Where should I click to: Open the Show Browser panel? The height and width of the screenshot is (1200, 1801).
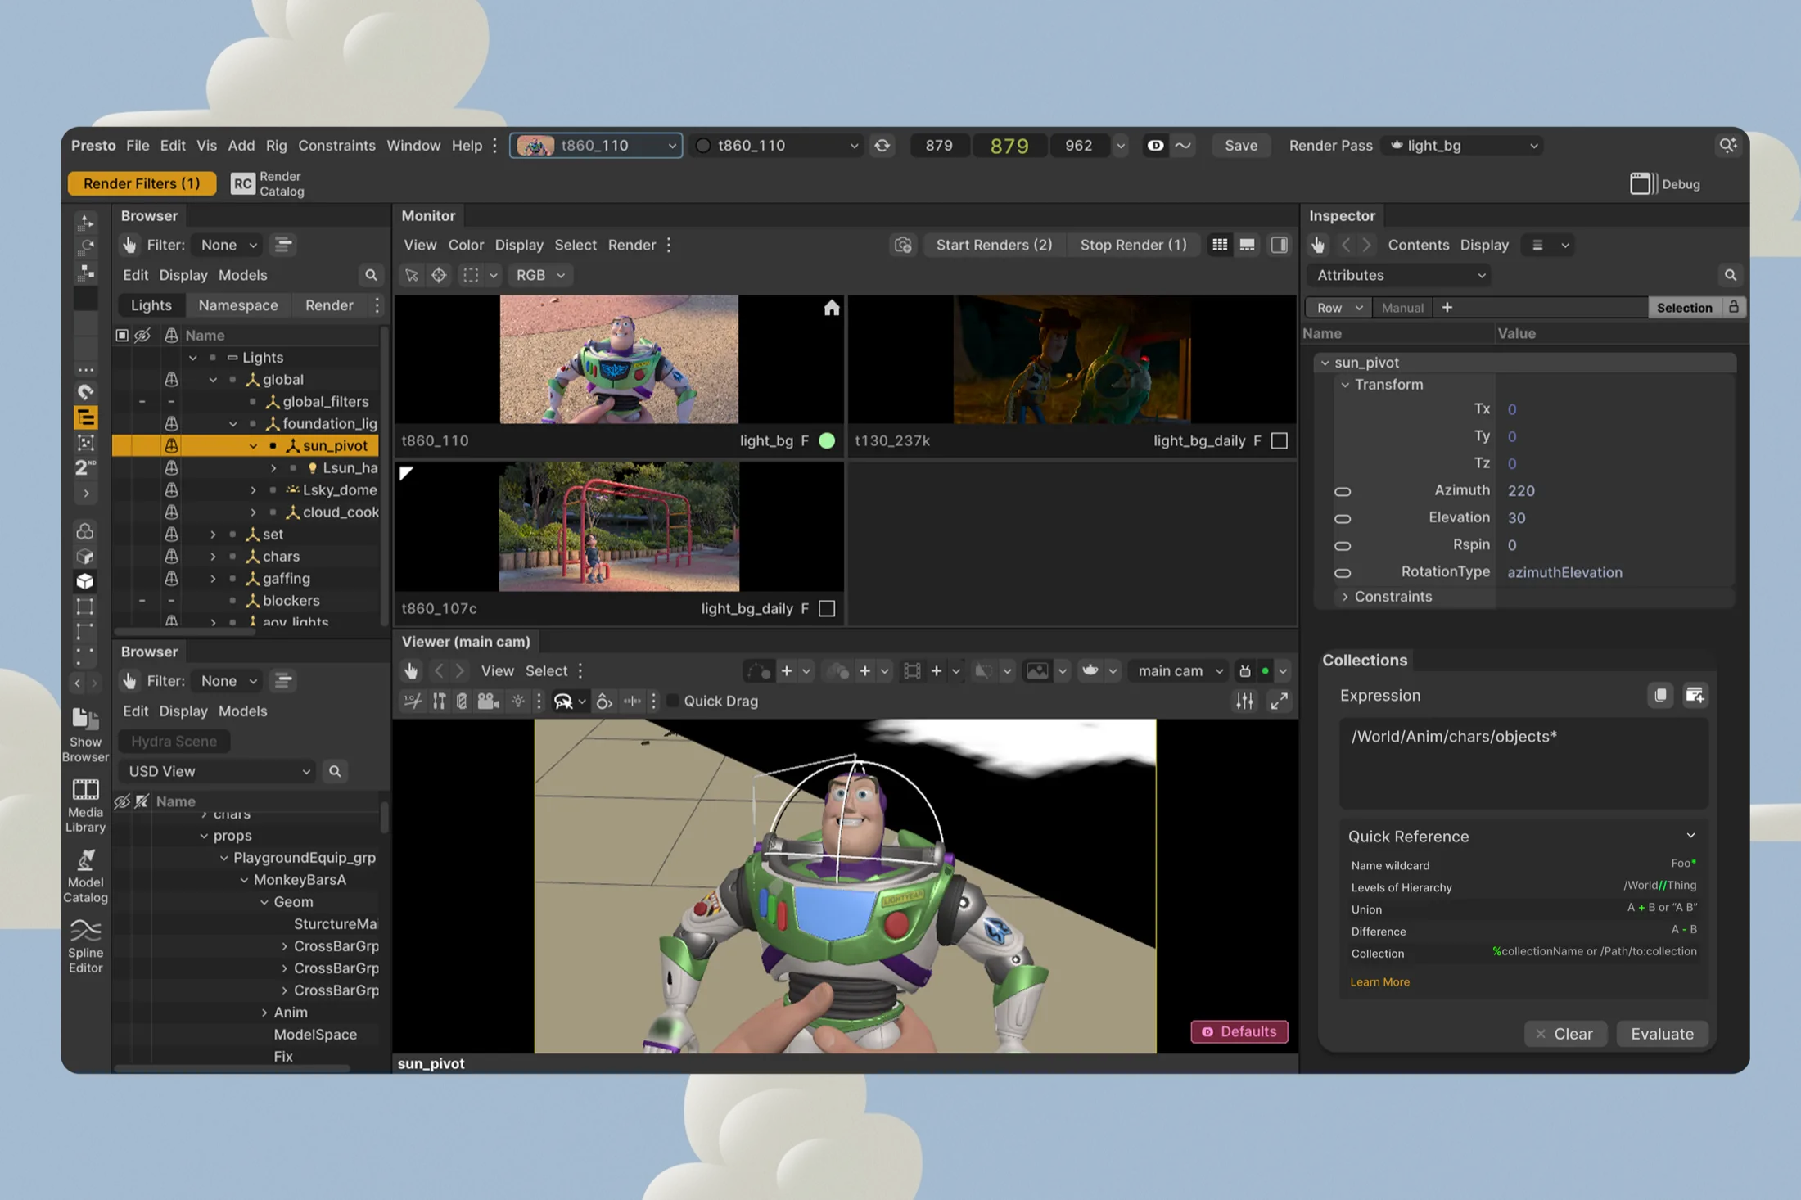click(x=85, y=734)
